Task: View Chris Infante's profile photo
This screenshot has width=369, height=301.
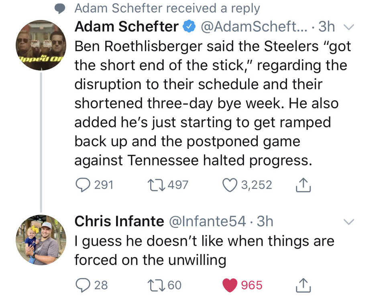Action: pos(41,240)
